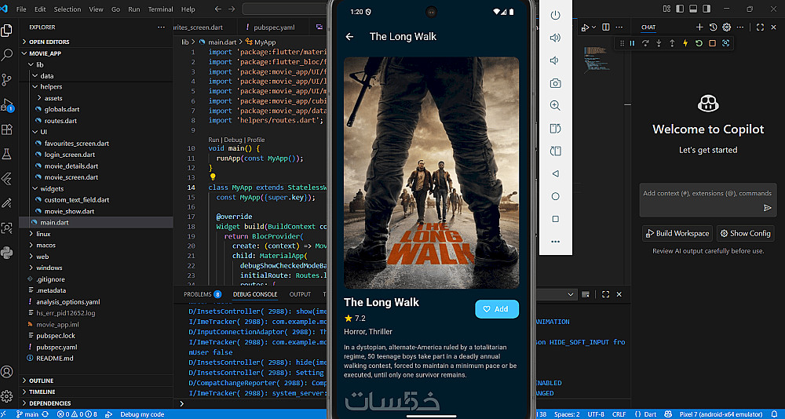The width and height of the screenshot is (785, 419).
Task: Click the main branch in the status bar
Action: pos(27,414)
